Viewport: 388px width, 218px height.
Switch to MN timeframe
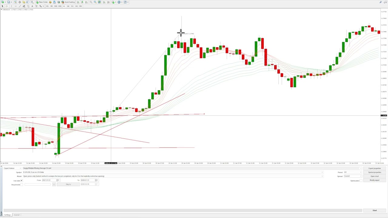click(81, 6)
